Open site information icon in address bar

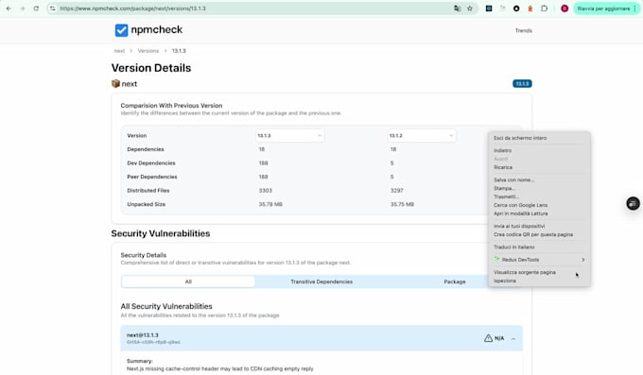click(x=53, y=9)
